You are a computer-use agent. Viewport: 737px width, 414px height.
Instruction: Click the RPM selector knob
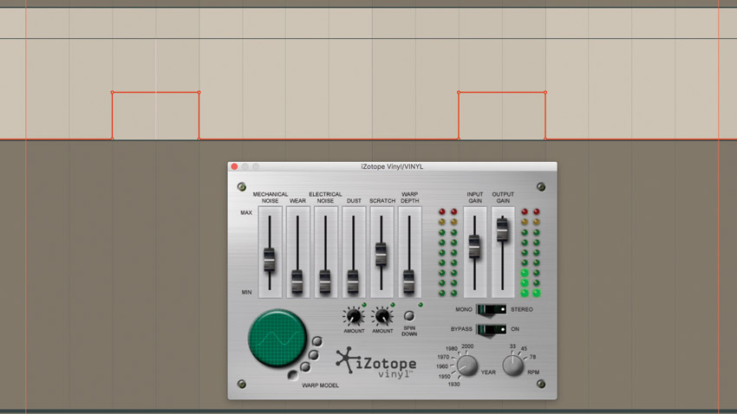(512, 365)
